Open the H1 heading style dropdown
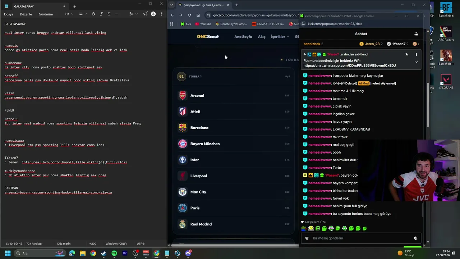The width and height of the screenshot is (460, 259). point(69,14)
